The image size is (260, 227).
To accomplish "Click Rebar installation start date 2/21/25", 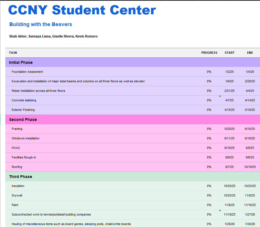I will tap(230, 91).
